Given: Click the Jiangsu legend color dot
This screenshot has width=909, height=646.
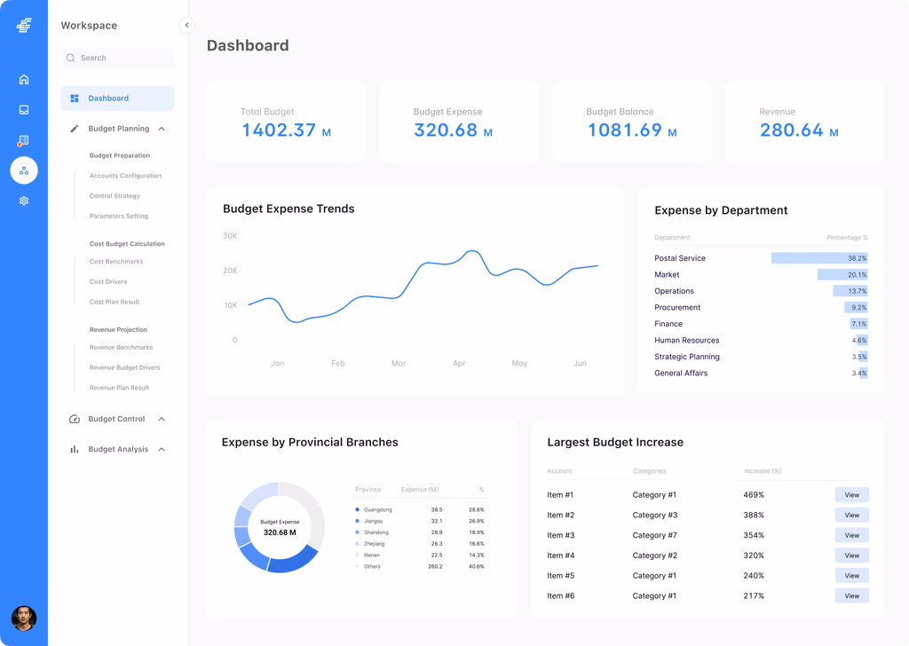Looking at the screenshot, I should tap(357, 521).
